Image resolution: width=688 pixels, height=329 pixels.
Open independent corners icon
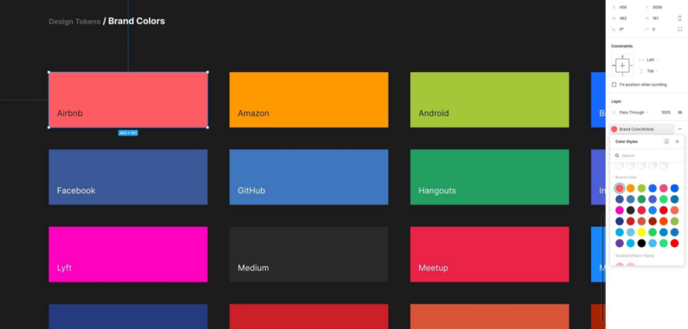[x=680, y=29]
